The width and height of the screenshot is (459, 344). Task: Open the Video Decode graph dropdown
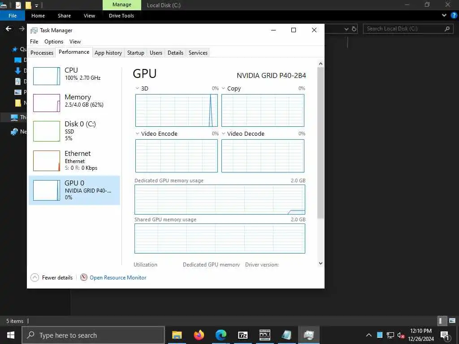(x=223, y=133)
